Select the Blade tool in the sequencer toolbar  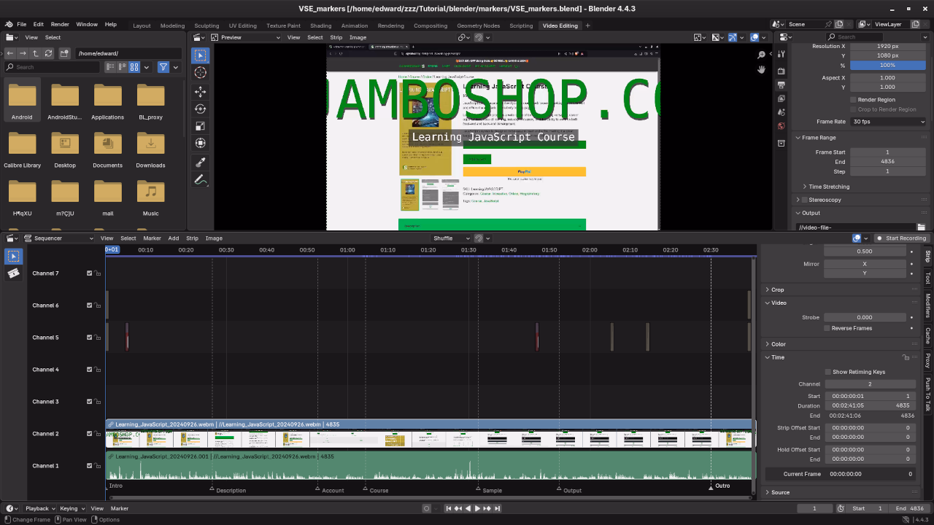(14, 273)
